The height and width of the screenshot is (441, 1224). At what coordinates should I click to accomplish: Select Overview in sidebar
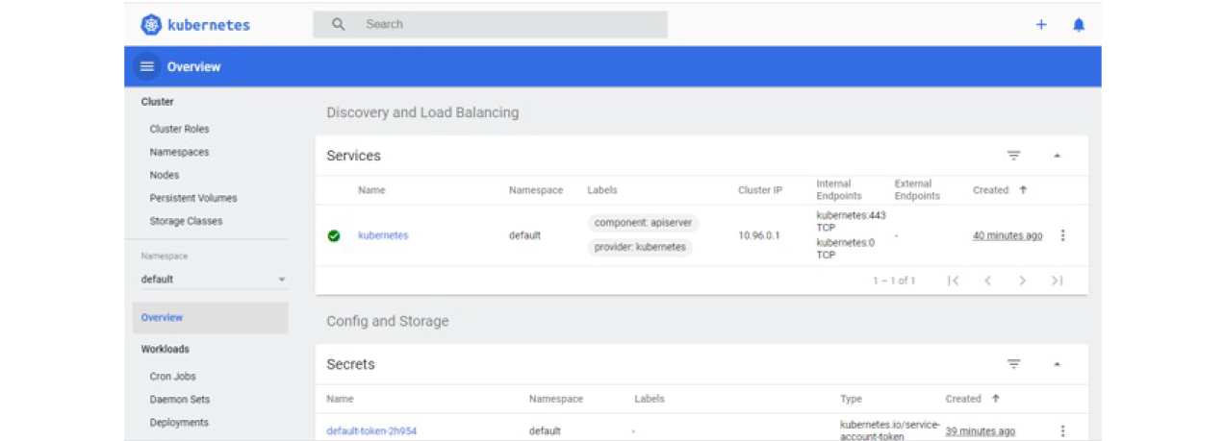[x=211, y=318]
